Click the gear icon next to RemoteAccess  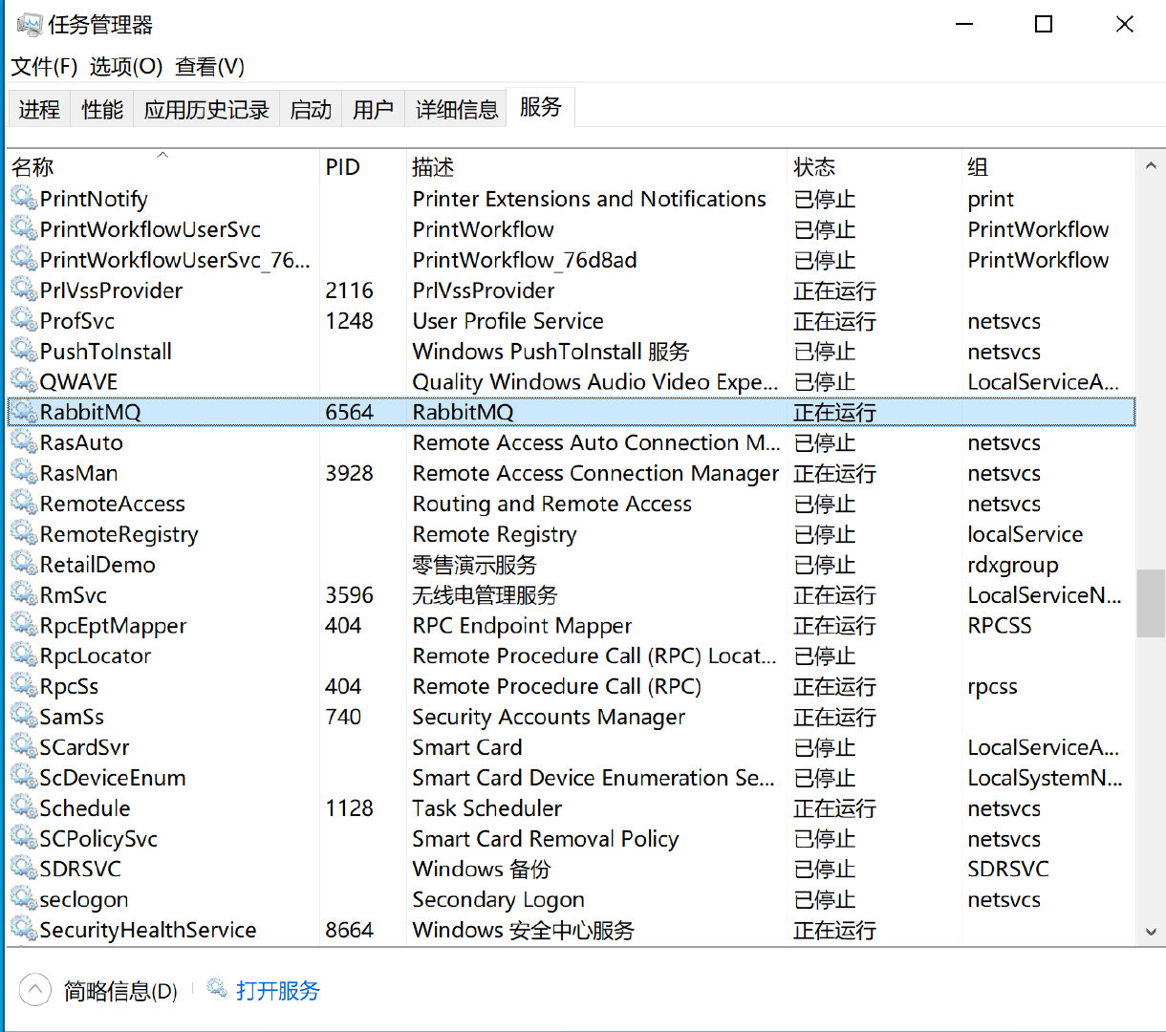(x=24, y=504)
